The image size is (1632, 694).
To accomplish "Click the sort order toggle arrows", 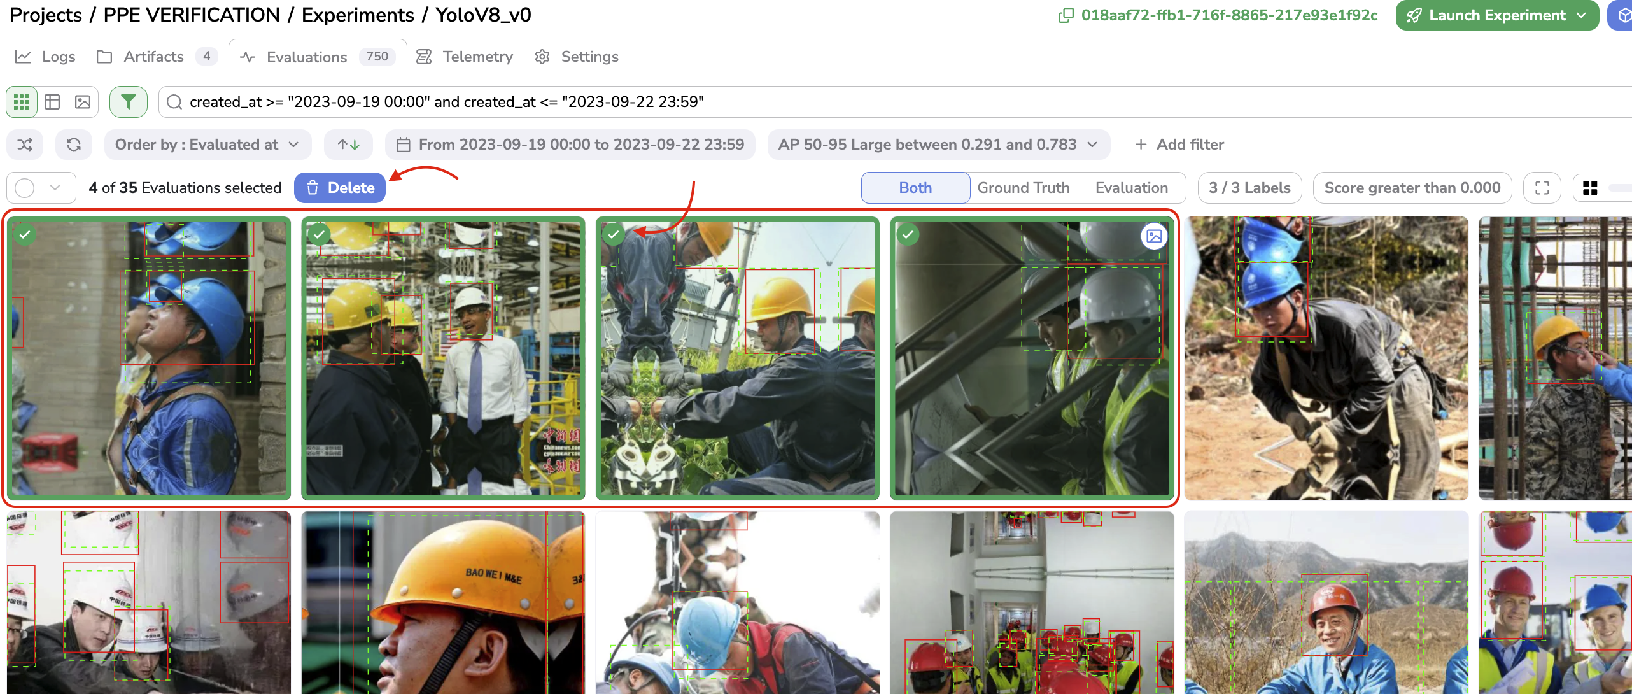I will (348, 145).
